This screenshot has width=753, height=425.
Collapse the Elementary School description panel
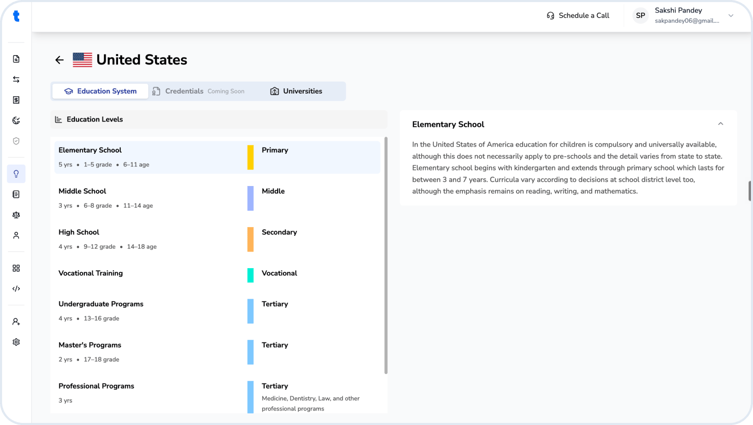(x=720, y=124)
